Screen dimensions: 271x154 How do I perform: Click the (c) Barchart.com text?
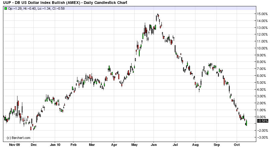[18, 138]
